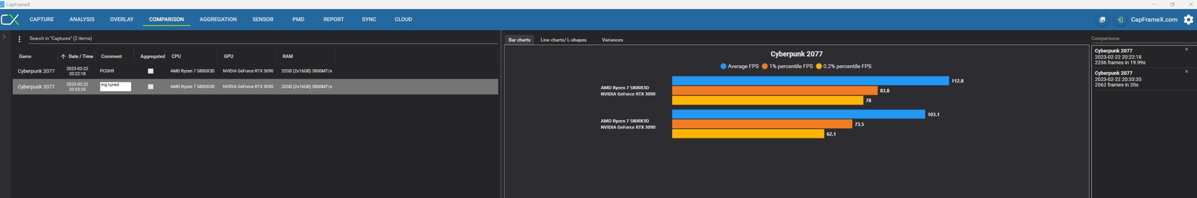This screenshot has width=1197, height=198.
Task: Toggle Aggregated checkbox for mg tuned row
Action: (150, 87)
